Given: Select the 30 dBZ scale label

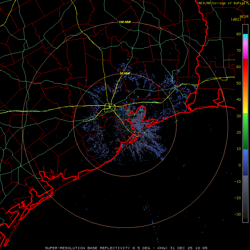Looking at the screenshot, I should click(239, 116).
